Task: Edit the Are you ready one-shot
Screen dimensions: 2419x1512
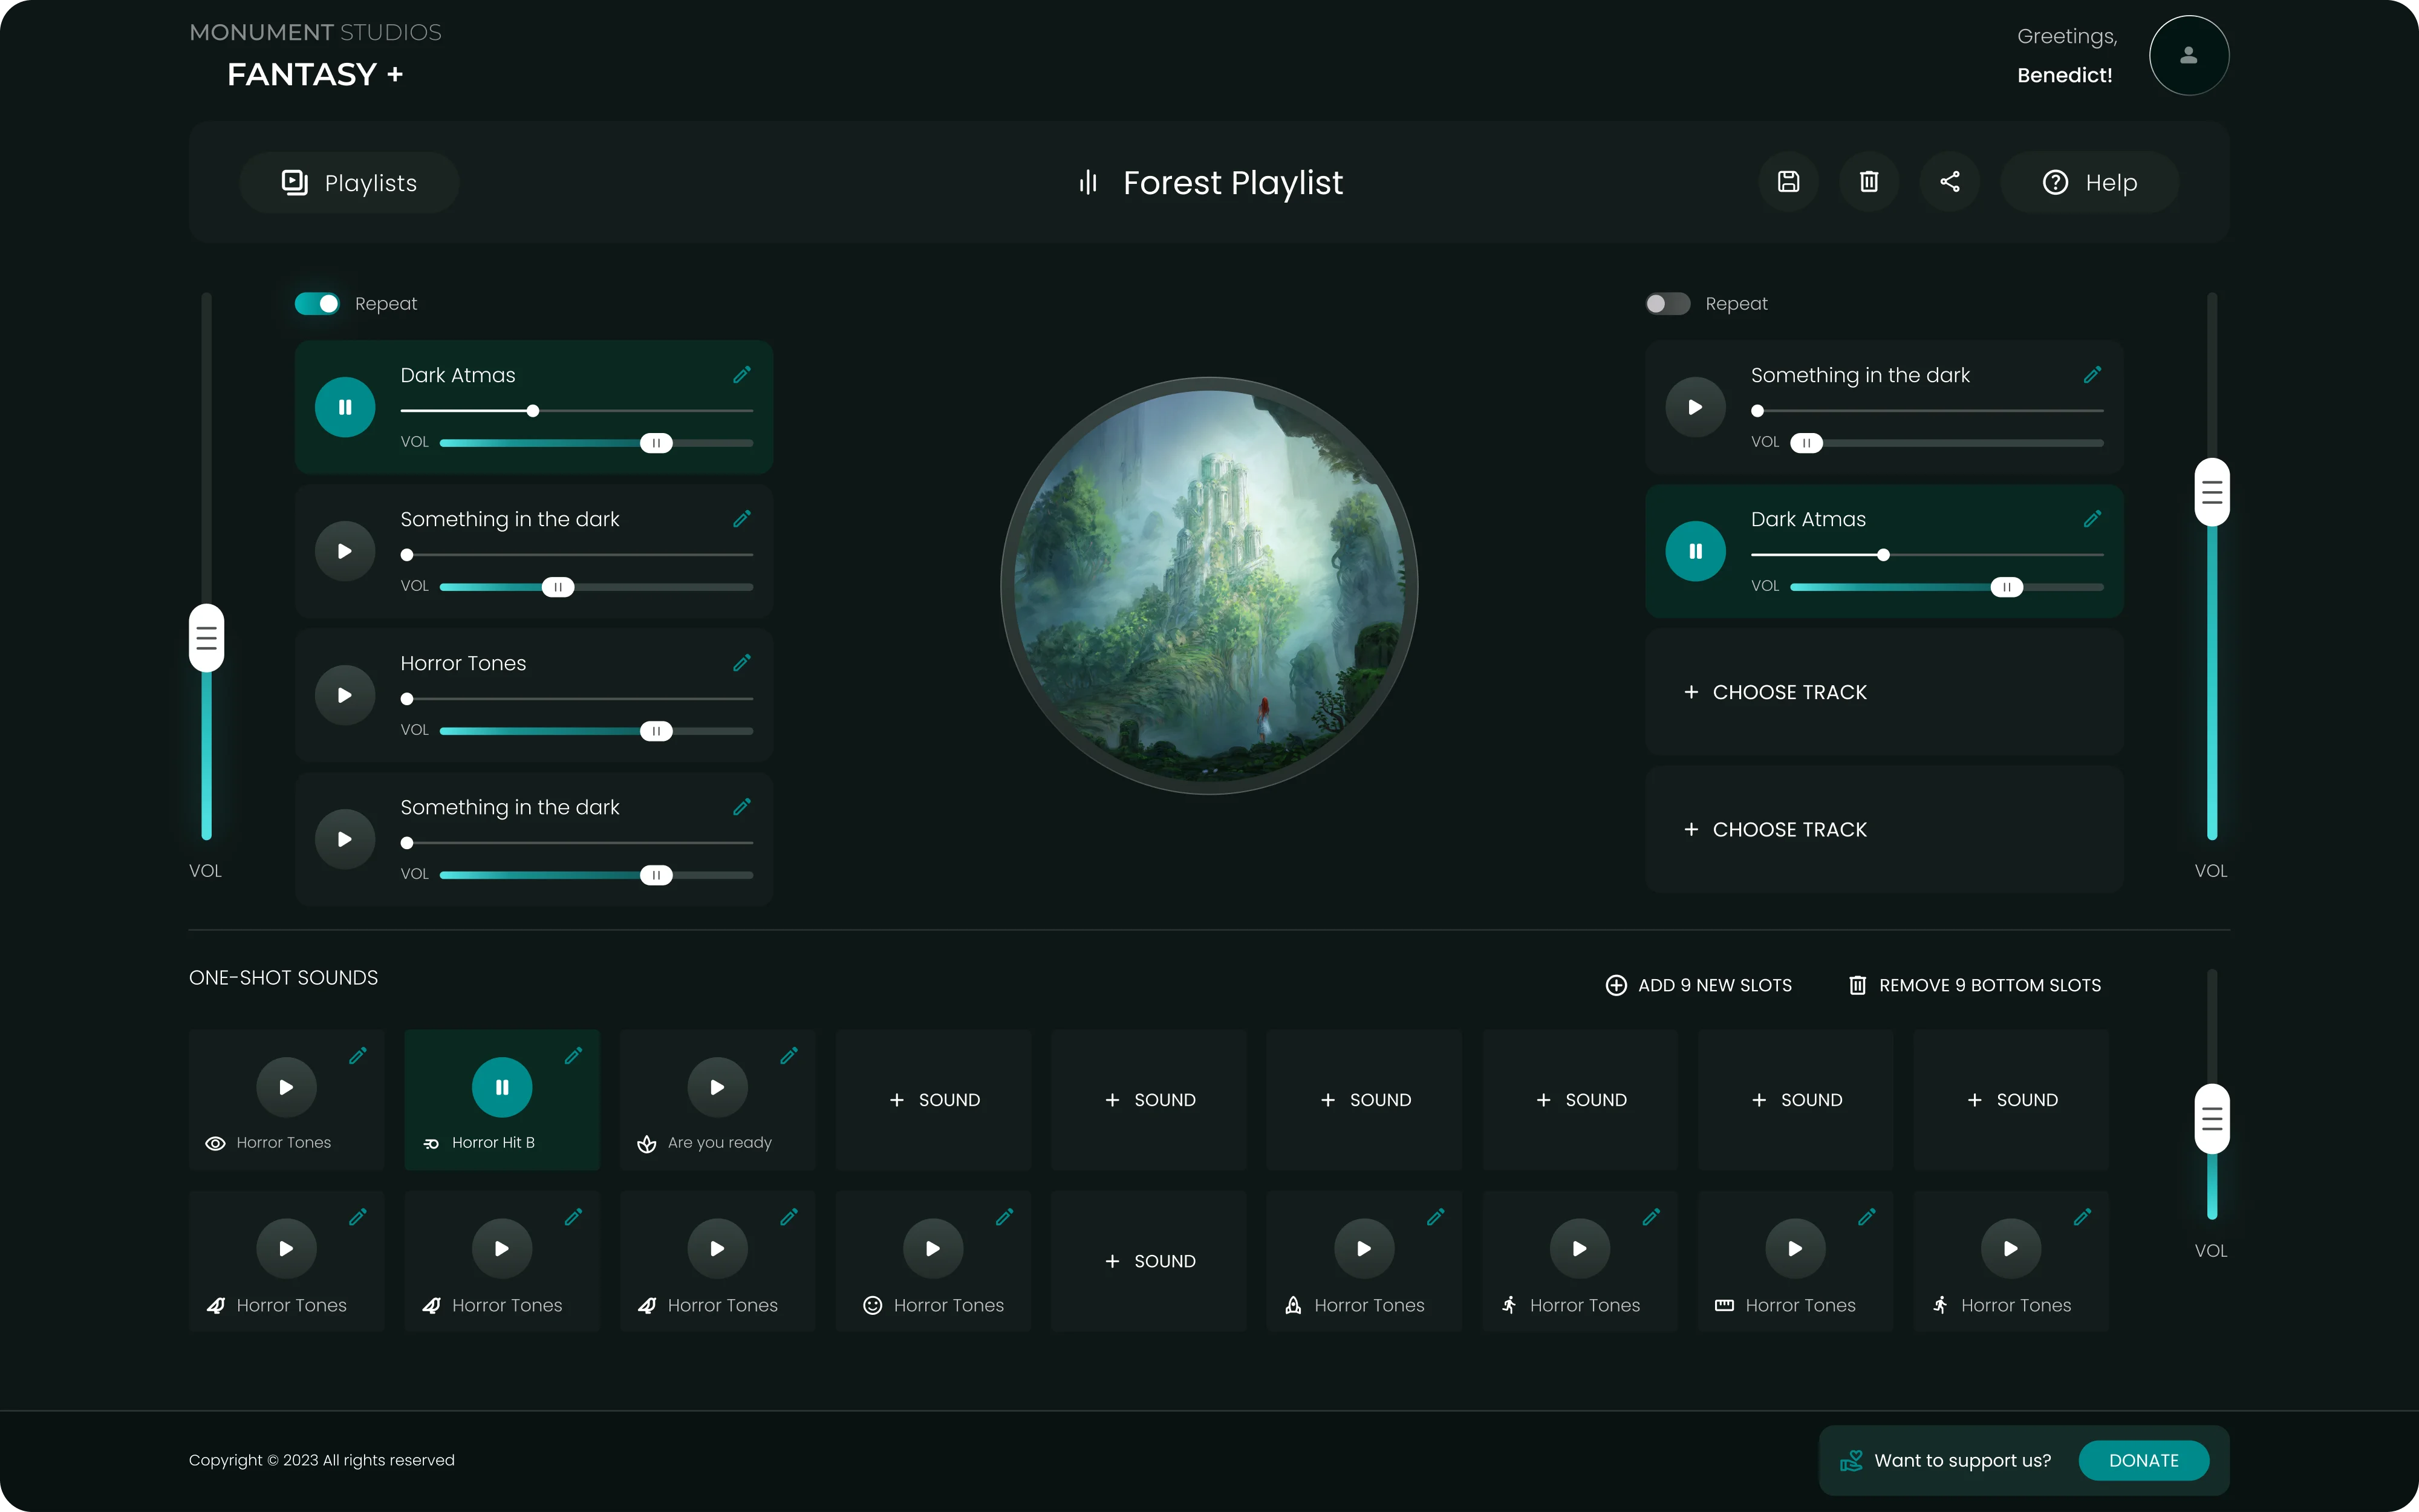Action: pyautogui.click(x=790, y=1056)
